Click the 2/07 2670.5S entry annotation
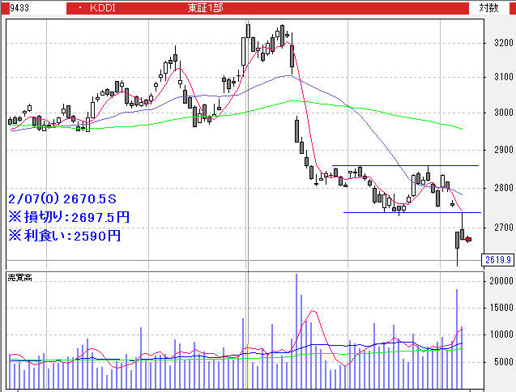Image resolution: width=516 pixels, height=392 pixels. pos(62,198)
